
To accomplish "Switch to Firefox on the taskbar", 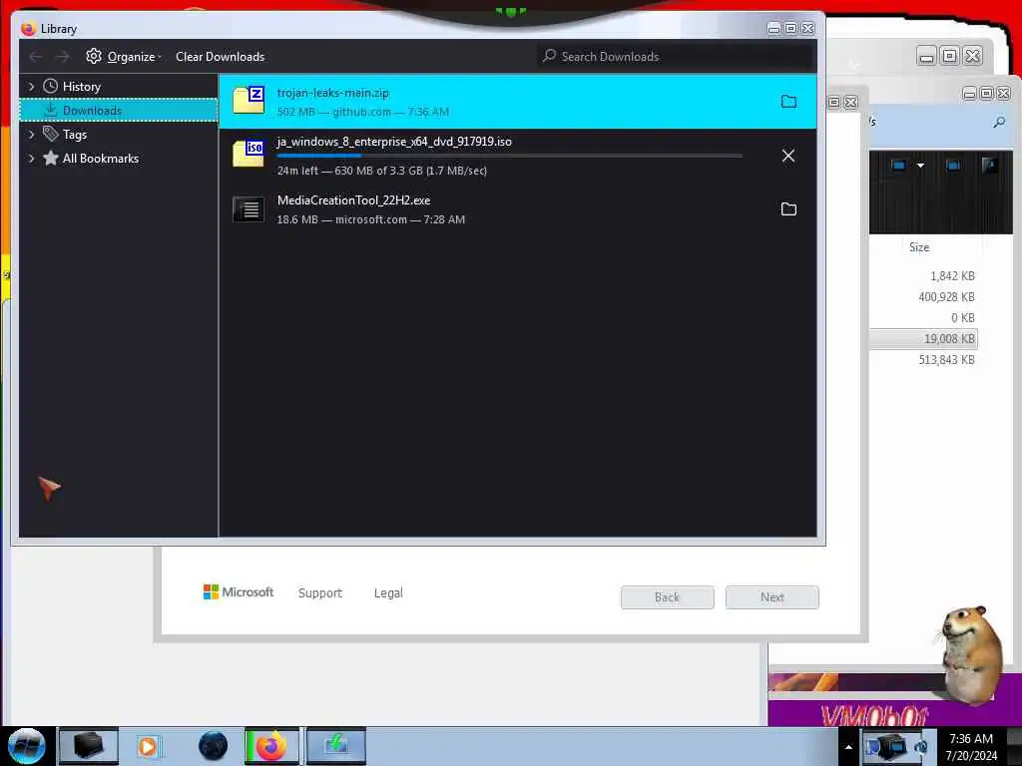I will coord(271,746).
